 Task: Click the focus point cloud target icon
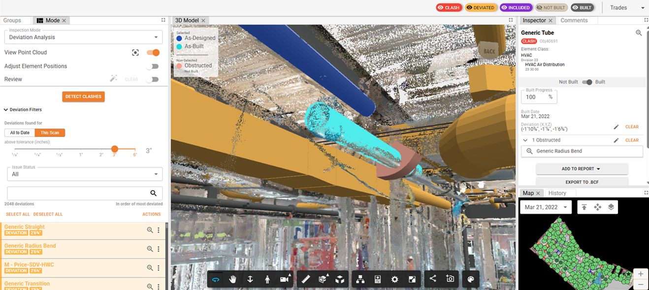coord(135,53)
